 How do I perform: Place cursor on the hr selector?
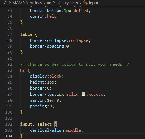click(23, 70)
